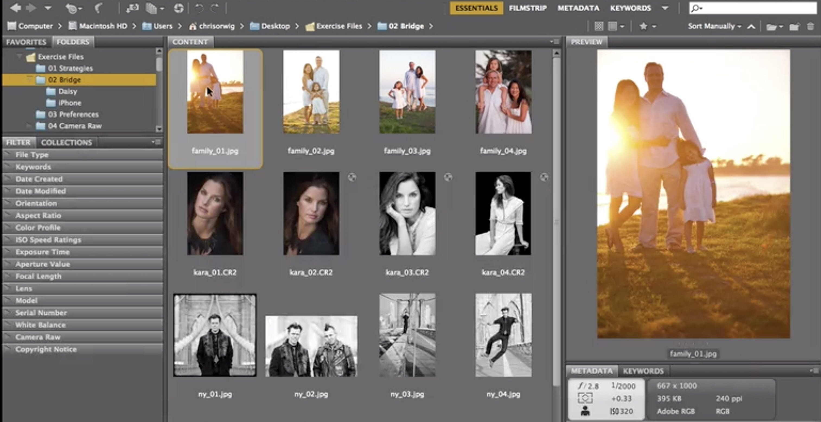The width and height of the screenshot is (821, 422).
Task: Select the Daisy subfolder
Action: click(x=62, y=91)
